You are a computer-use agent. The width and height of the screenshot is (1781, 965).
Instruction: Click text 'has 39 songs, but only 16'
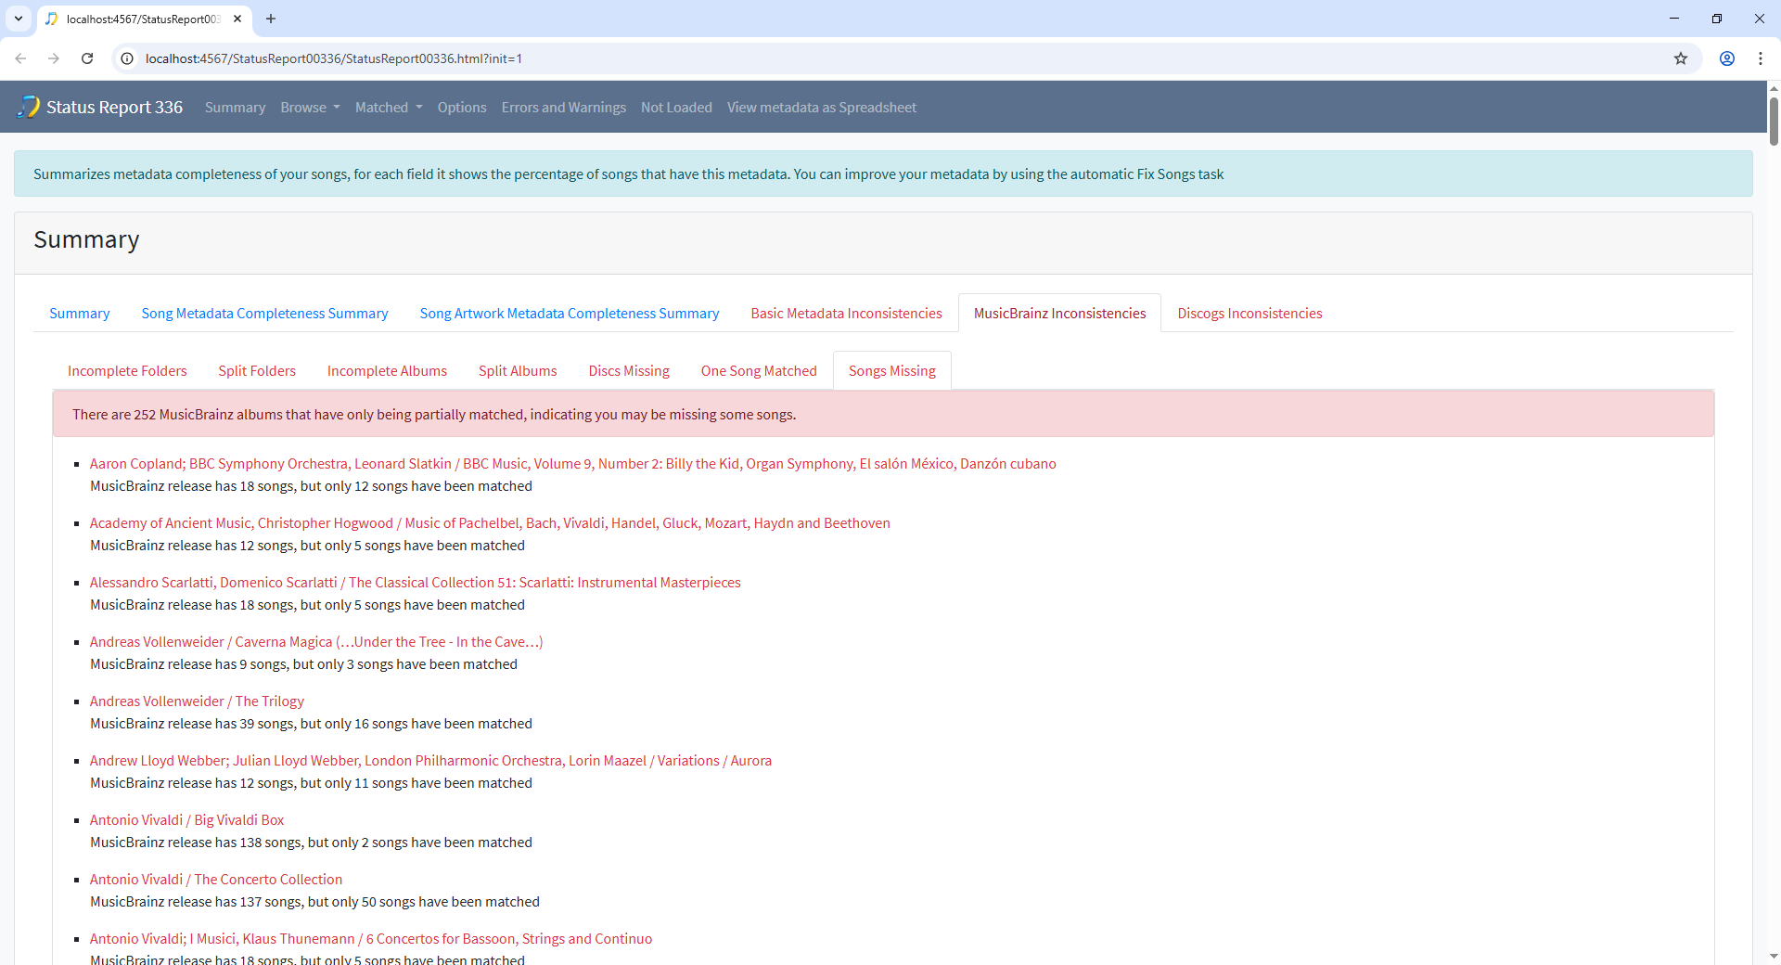[x=291, y=724]
